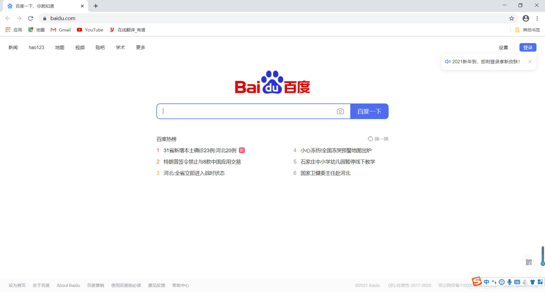The height and width of the screenshot is (292, 545).
Task: Open the 应用 apps grid bookmark
Action: click(x=14, y=30)
